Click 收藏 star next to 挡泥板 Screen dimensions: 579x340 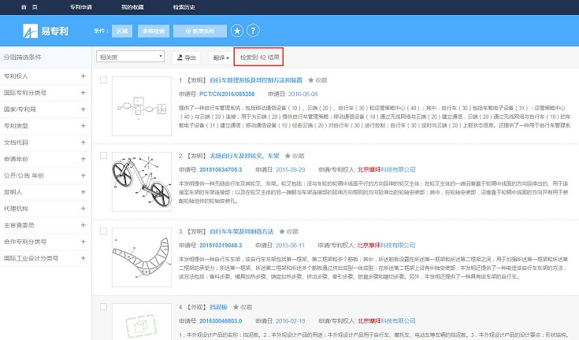coord(235,308)
